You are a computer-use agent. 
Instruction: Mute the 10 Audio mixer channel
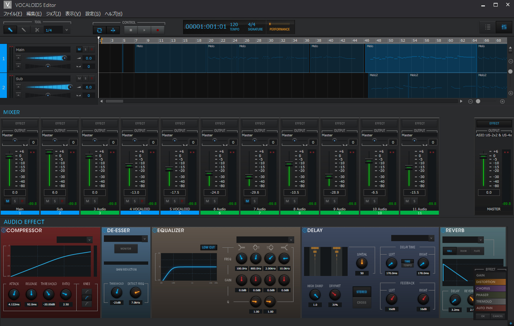(367, 201)
